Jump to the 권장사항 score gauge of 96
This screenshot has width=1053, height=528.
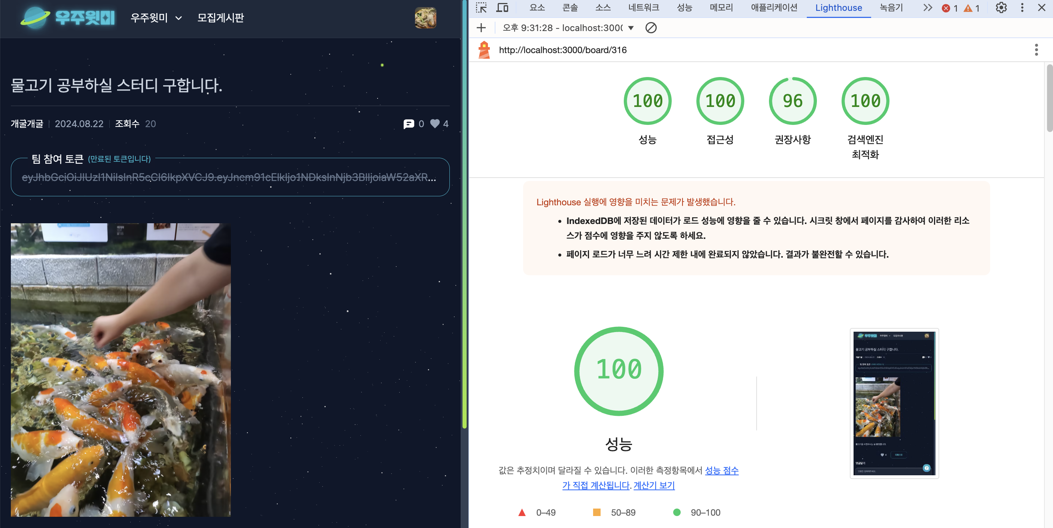point(792,101)
